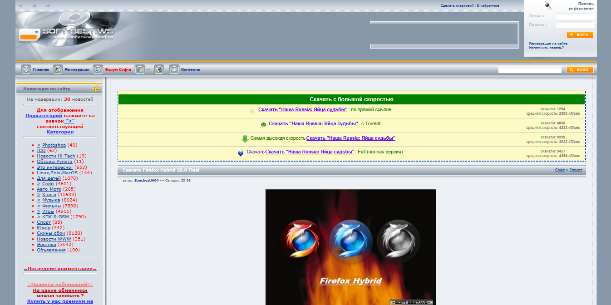Click the green down arrow beside Самая высокая скорость
The height and width of the screenshot is (305, 611).
pos(245,139)
